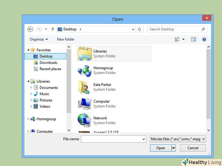Open the Organize menu
Viewport: 222px width, 166px height.
(x=39, y=39)
